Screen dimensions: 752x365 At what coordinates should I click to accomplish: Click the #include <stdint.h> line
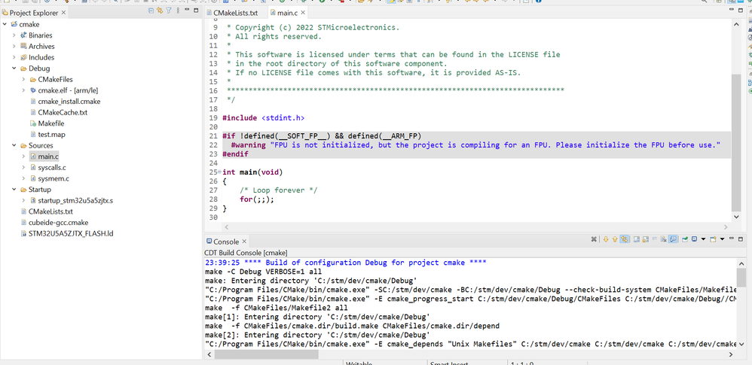[263, 118]
